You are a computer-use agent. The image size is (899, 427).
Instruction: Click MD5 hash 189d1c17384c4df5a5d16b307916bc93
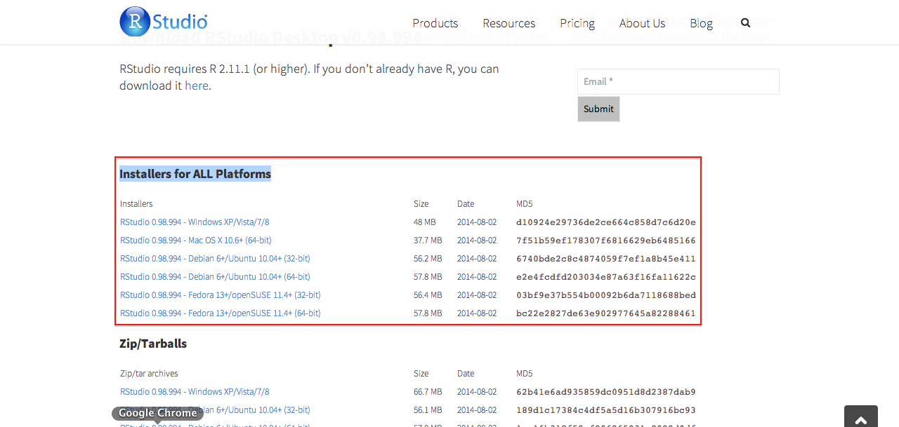(606, 410)
